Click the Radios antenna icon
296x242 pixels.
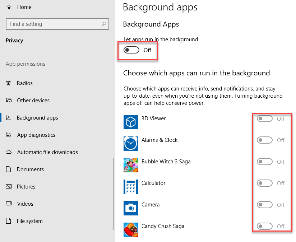[x=9, y=83]
